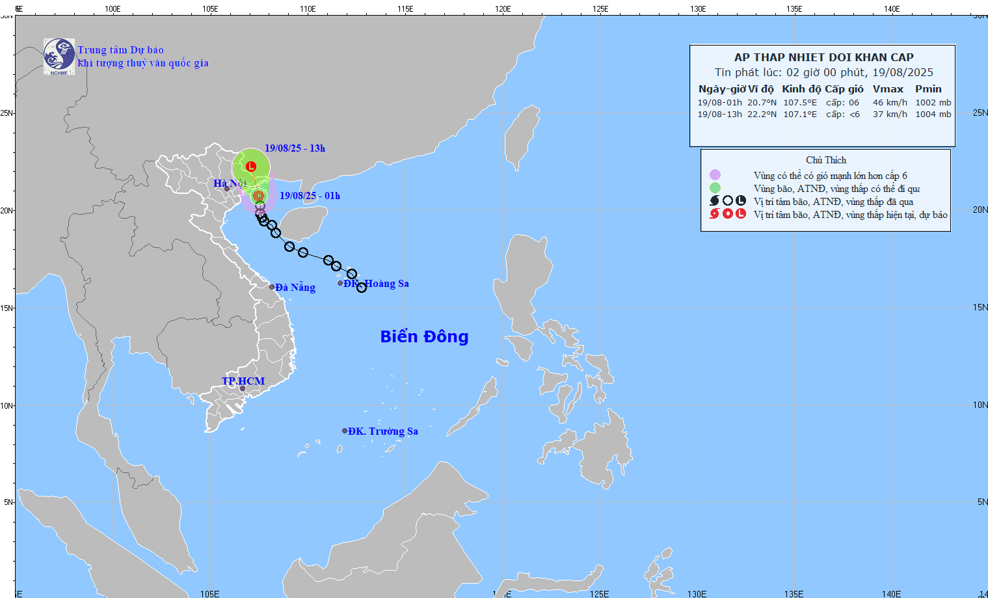Click the purple strong-wind legend swatch
Viewport: 988px width, 598px height.
click(x=715, y=175)
